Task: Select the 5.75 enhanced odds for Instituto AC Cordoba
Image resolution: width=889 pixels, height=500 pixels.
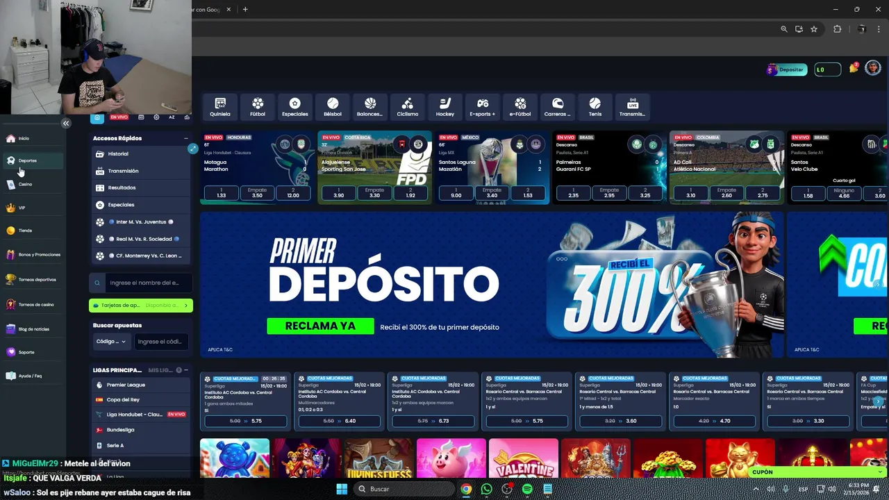Action: pos(246,421)
